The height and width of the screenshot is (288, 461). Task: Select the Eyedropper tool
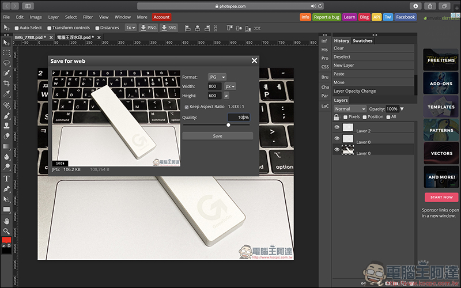coord(6,94)
